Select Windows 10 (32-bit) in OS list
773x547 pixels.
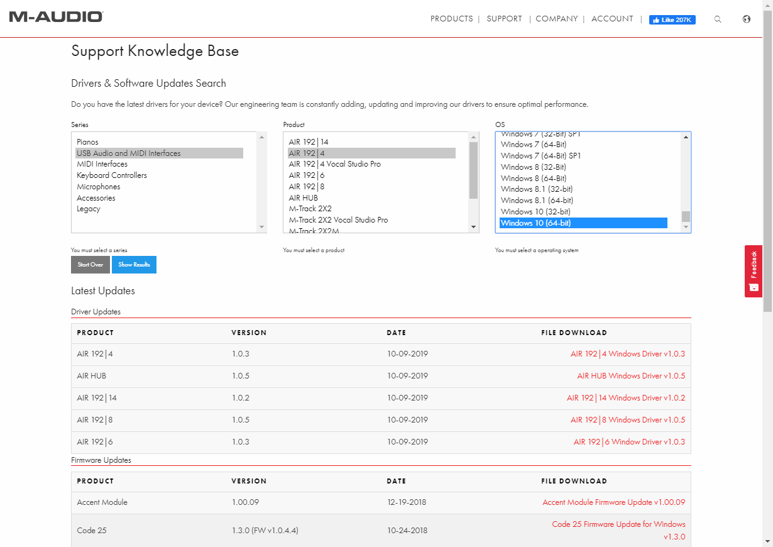[583, 211]
